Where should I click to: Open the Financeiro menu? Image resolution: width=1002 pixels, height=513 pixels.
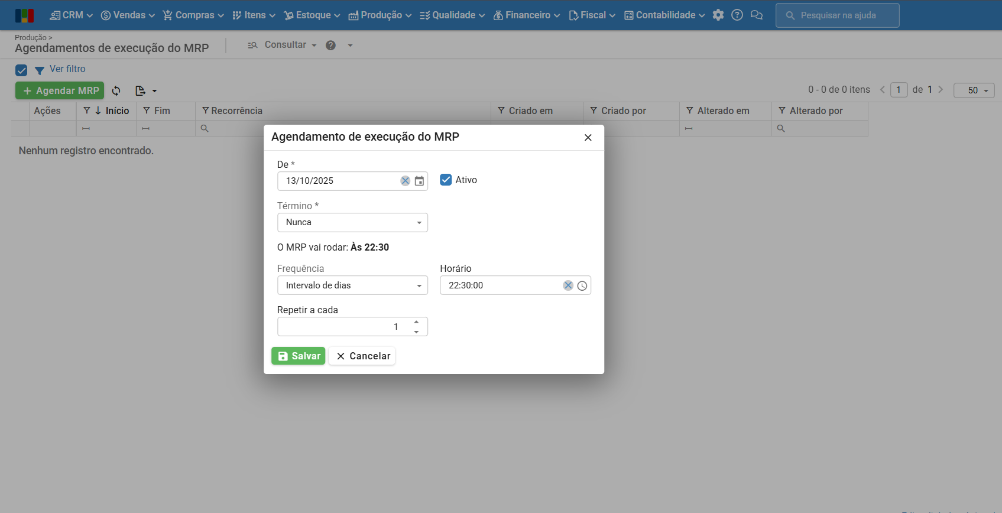[527, 15]
